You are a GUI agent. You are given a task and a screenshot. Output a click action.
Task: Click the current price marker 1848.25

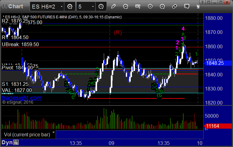218,63
